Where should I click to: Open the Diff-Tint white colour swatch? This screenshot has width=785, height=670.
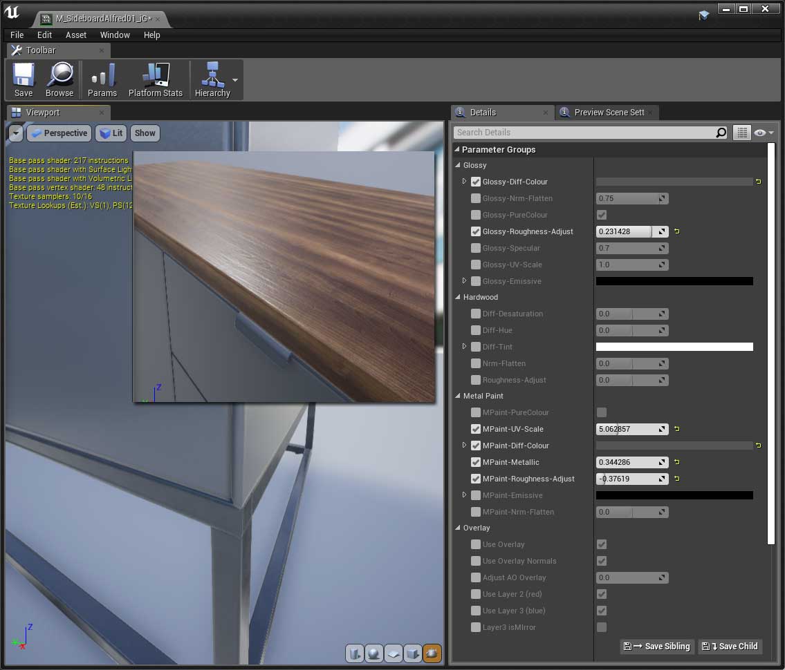point(674,347)
